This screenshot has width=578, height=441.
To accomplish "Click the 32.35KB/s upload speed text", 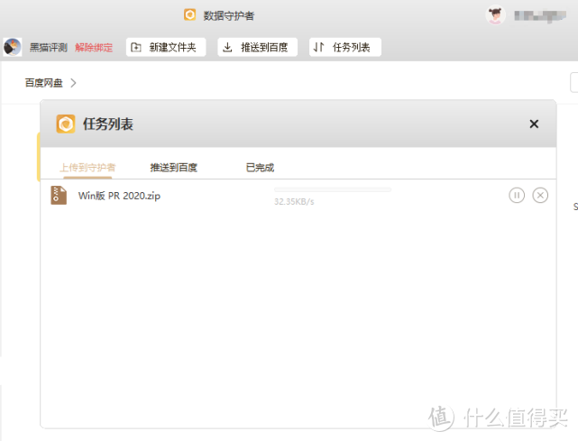I will (294, 202).
